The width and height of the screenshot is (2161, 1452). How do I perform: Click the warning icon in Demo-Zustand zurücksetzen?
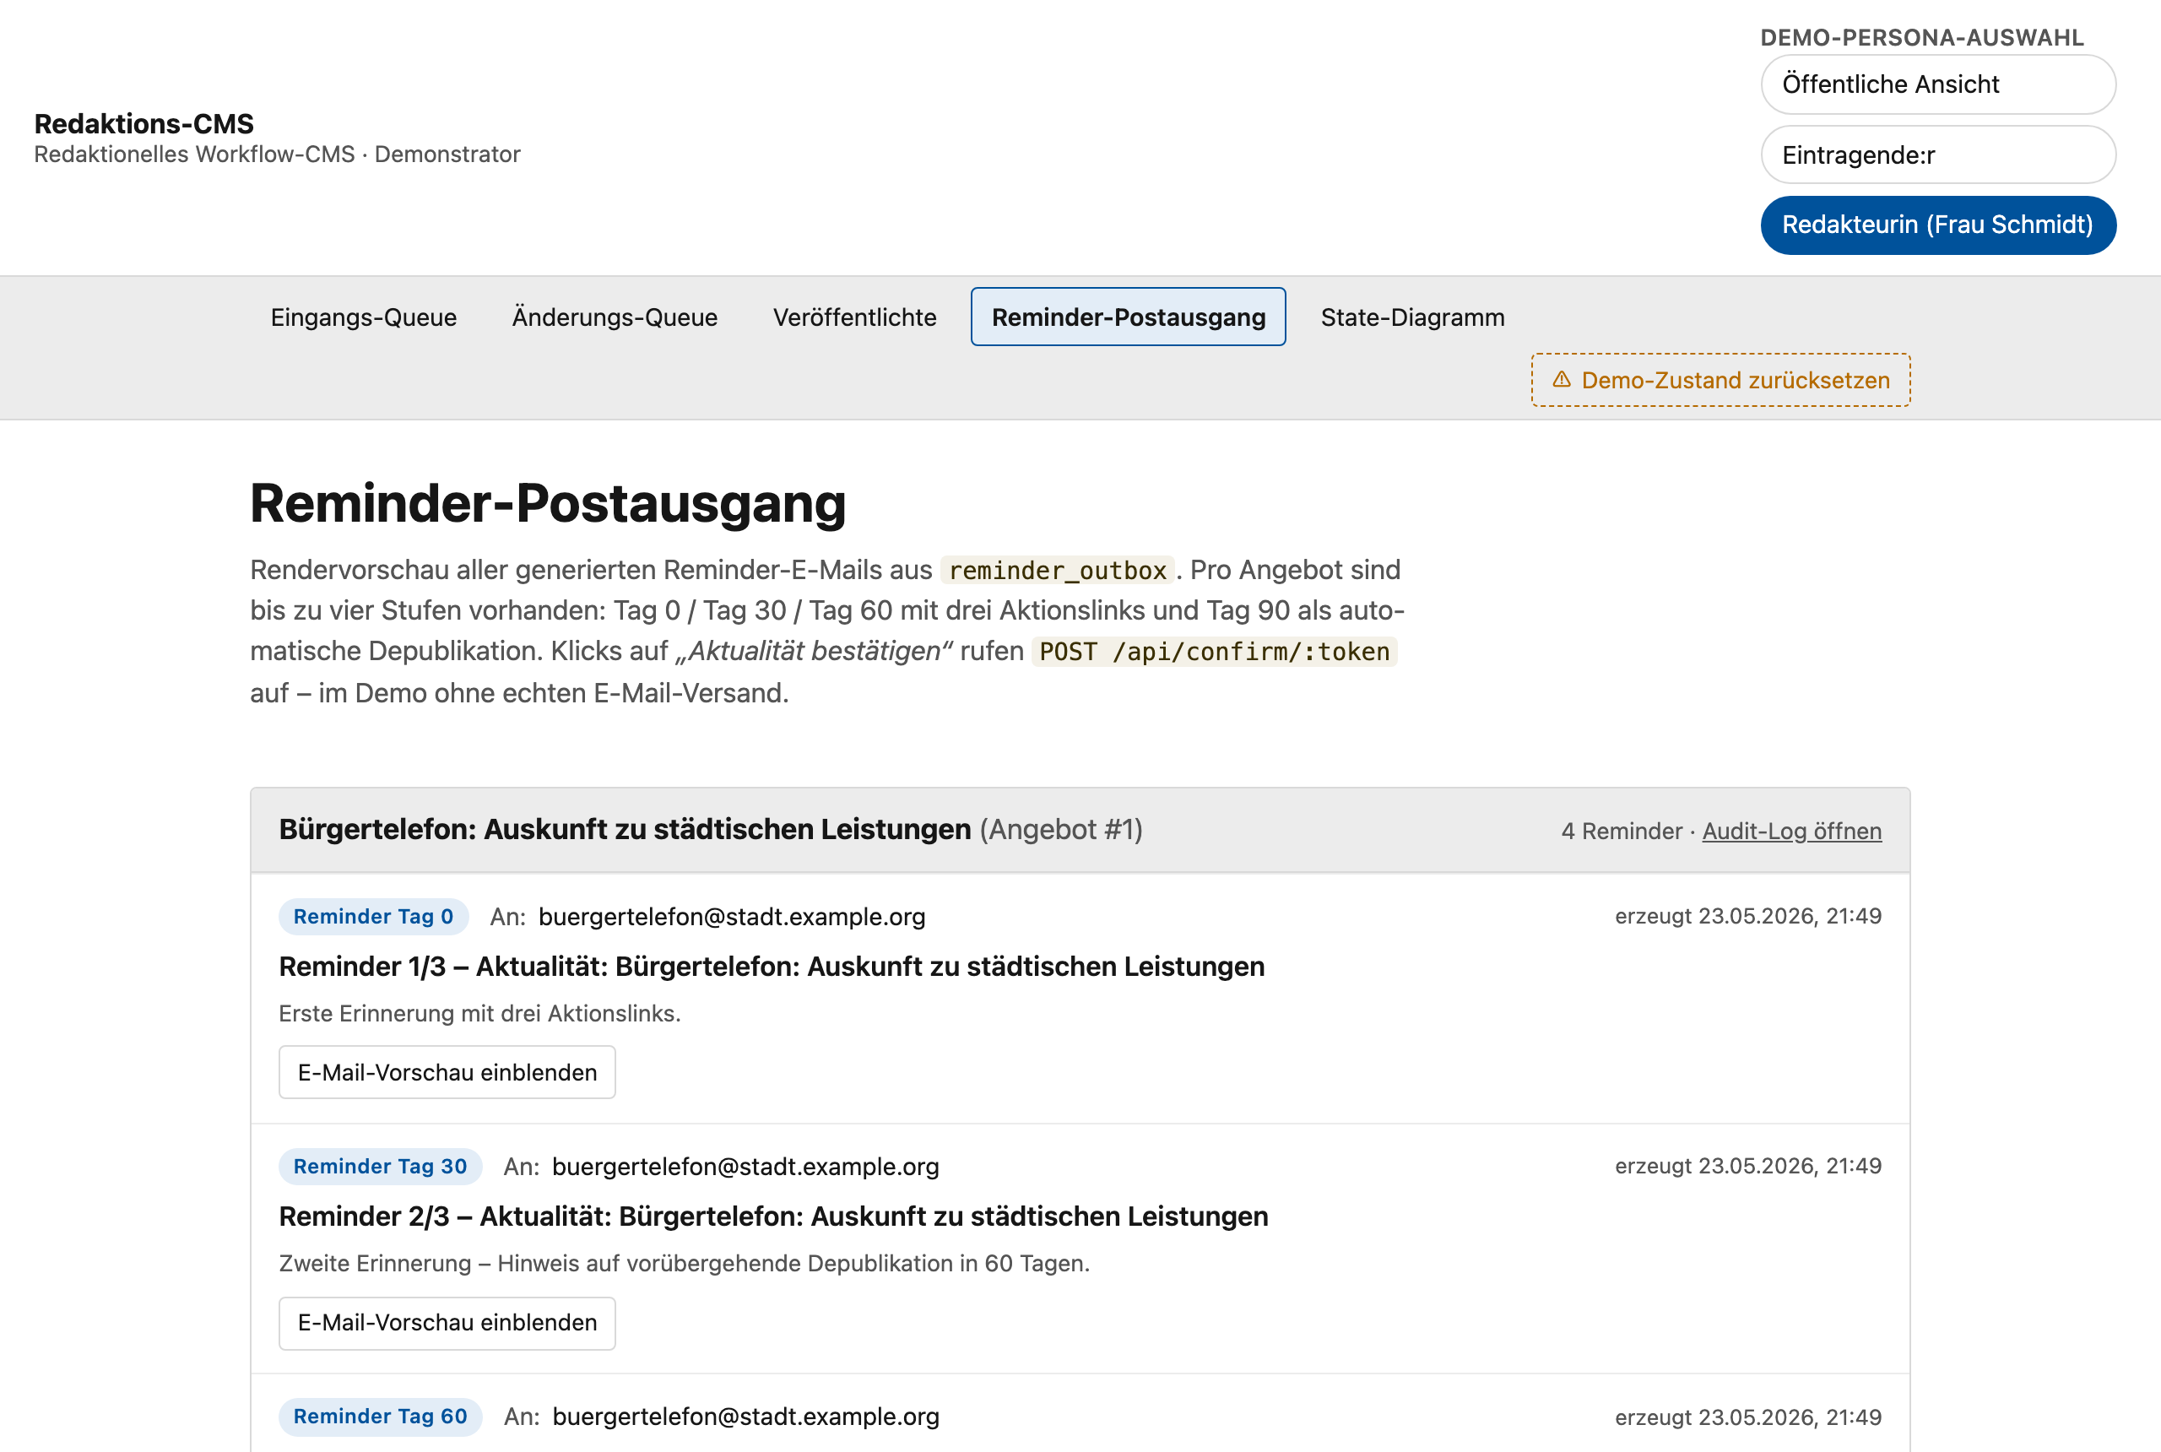tap(1561, 380)
